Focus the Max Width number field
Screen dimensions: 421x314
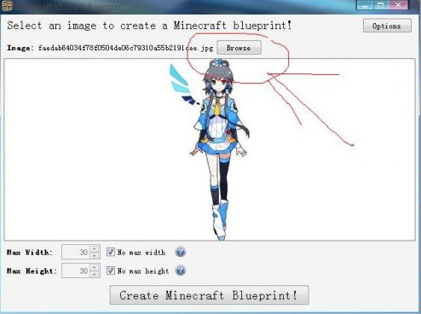pyautogui.click(x=76, y=252)
